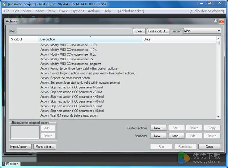Screen dimensions: 228x168
Task: Click Custom actions Edit... button
Action: [176, 128]
